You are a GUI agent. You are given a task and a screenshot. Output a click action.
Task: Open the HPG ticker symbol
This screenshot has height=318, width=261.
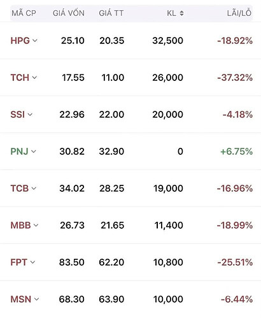click(x=20, y=41)
